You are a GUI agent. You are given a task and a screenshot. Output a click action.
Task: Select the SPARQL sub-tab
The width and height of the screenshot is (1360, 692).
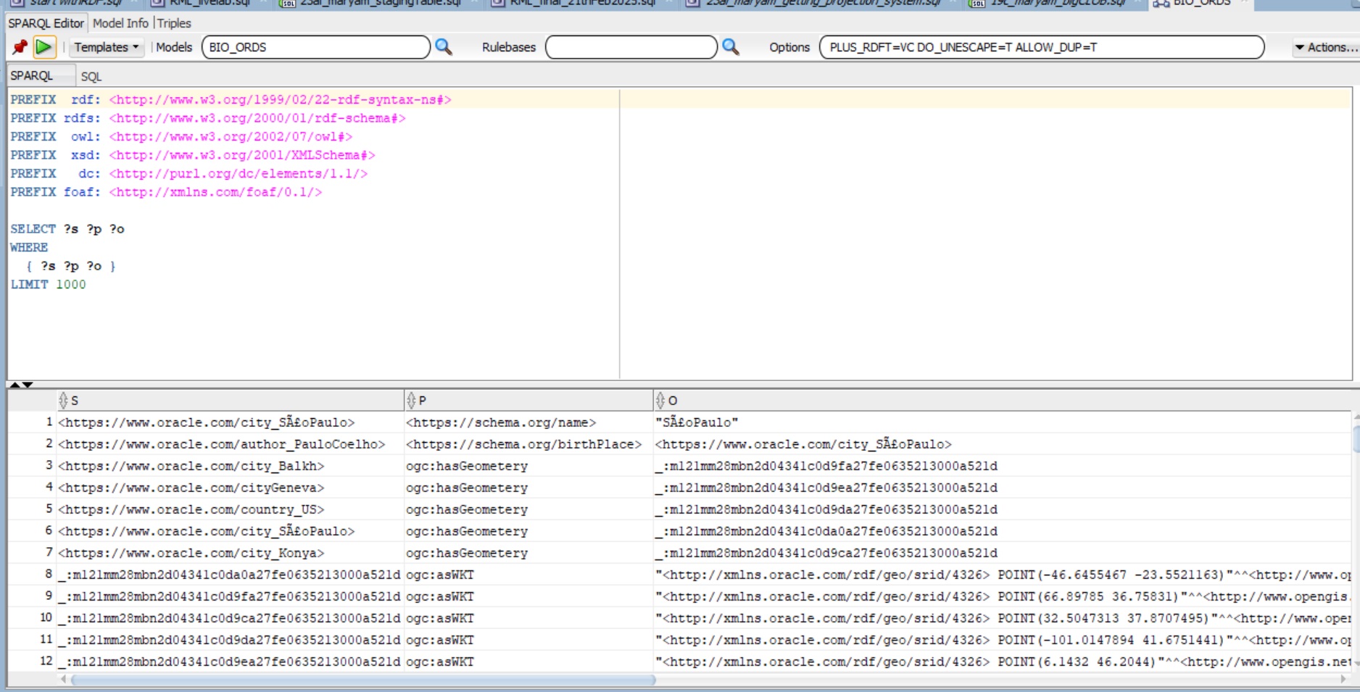[32, 75]
